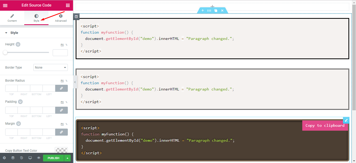
Task: Select PX unit for Height
Action: pyautogui.click(x=62, y=45)
